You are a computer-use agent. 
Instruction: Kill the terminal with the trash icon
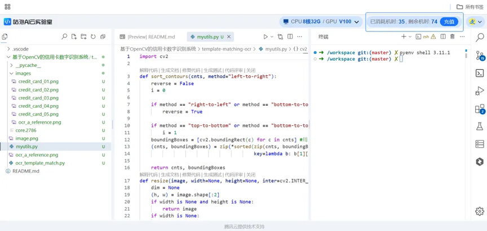point(452,37)
